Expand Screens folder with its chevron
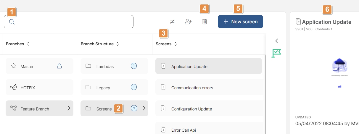The image size is (359, 134). click(x=144, y=108)
